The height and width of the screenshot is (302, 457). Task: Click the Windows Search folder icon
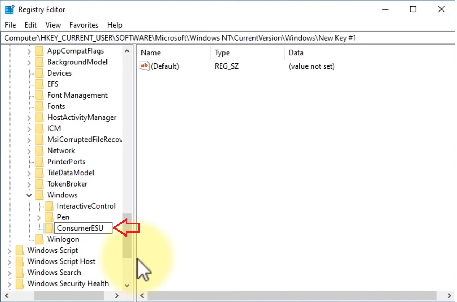(20, 273)
